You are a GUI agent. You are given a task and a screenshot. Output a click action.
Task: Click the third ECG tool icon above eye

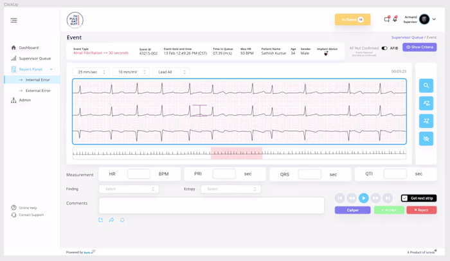[426, 121]
